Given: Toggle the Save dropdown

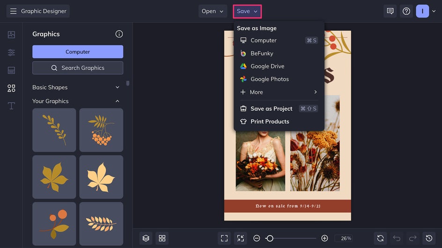Looking at the screenshot, I should 247,11.
